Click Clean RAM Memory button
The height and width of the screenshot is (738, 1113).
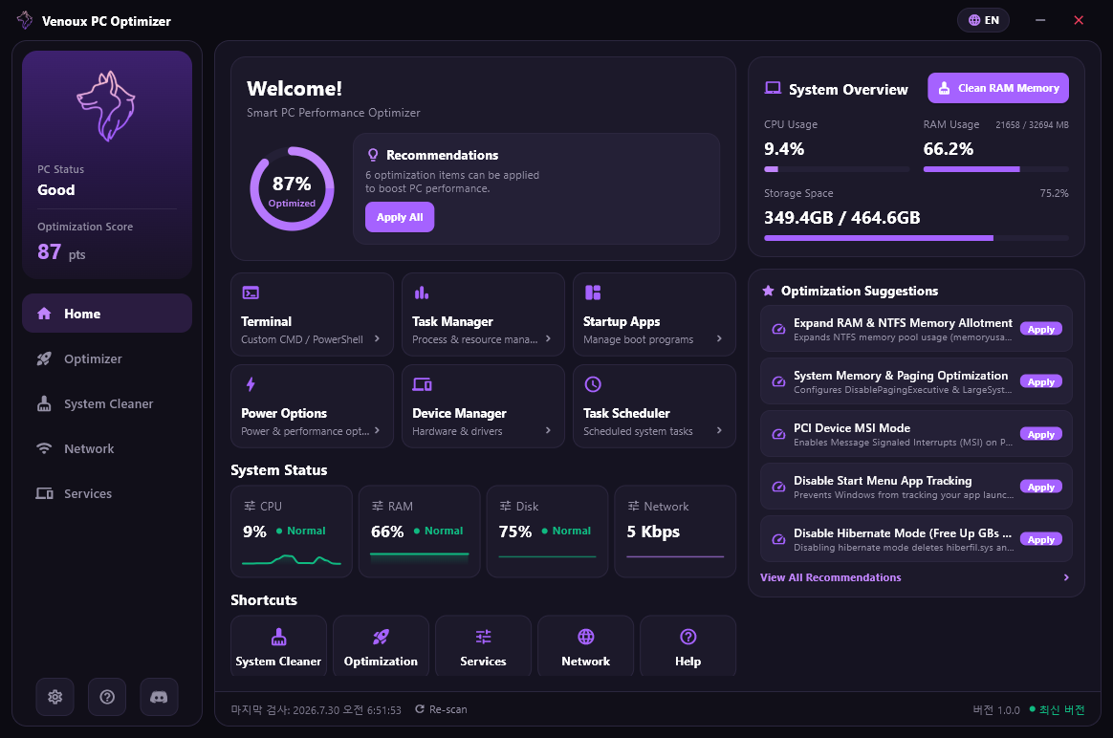(x=998, y=88)
